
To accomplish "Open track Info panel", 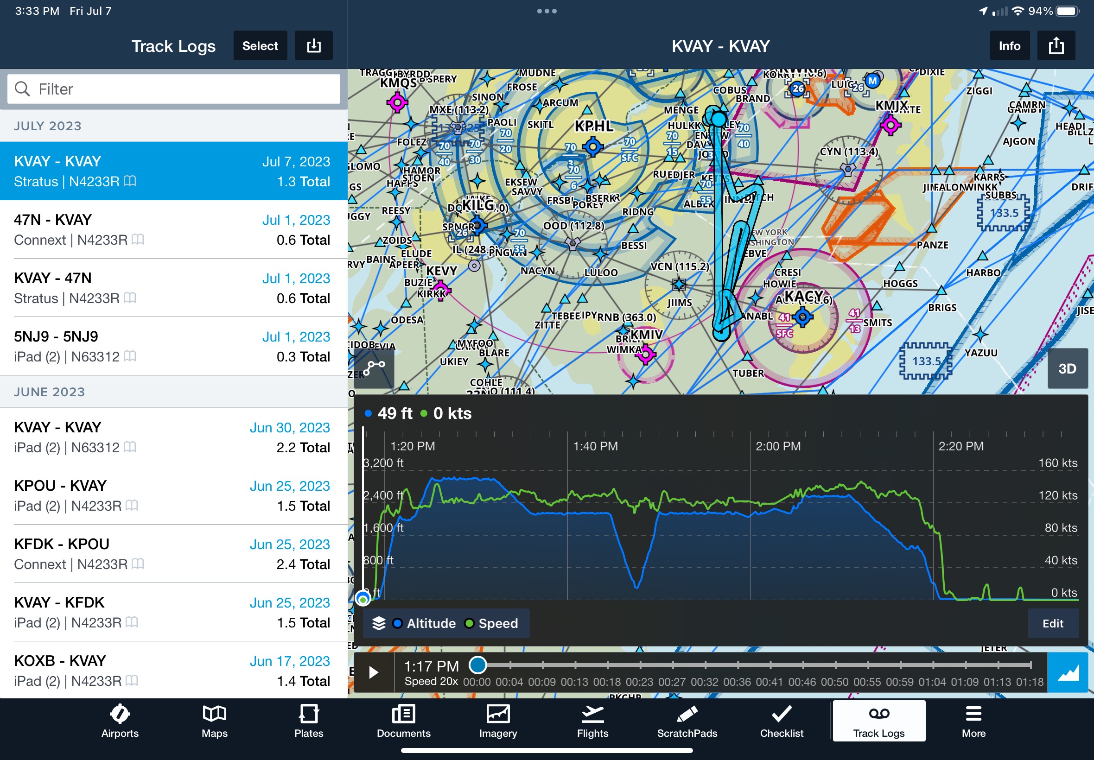I will [1009, 46].
